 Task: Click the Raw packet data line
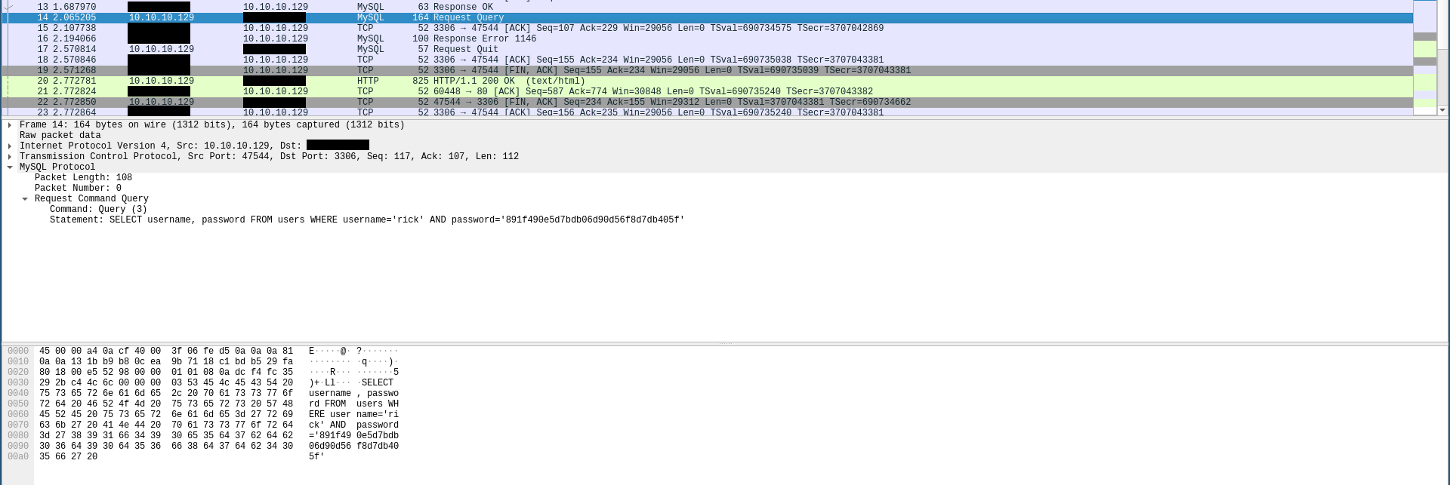[60, 136]
